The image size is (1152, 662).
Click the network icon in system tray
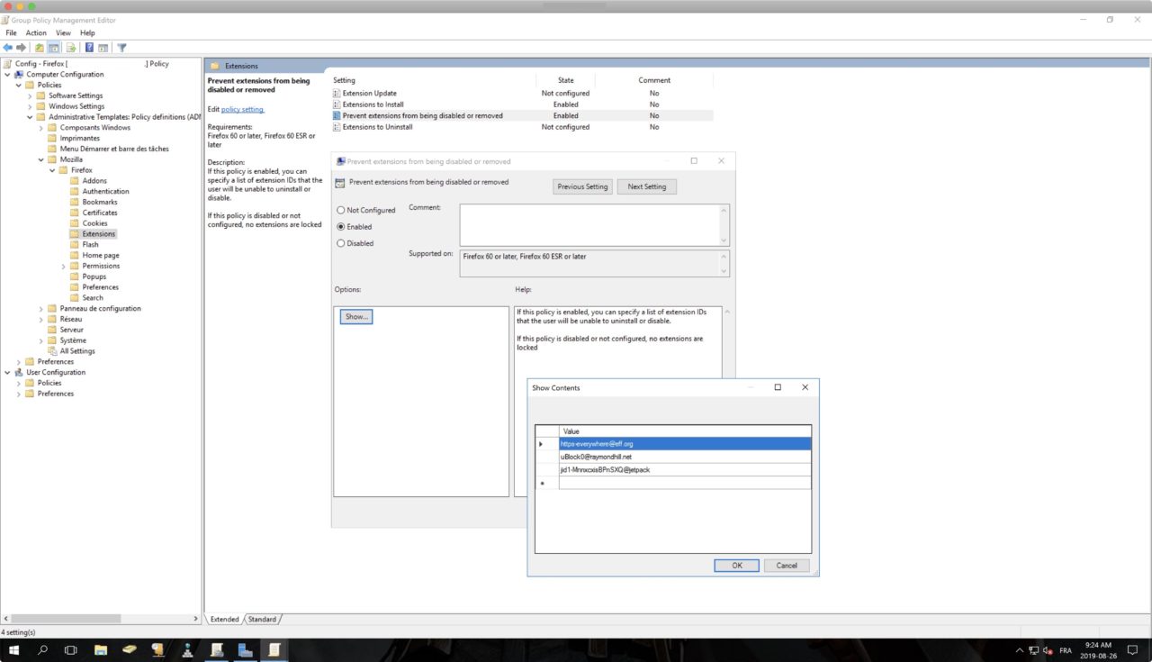click(1034, 650)
